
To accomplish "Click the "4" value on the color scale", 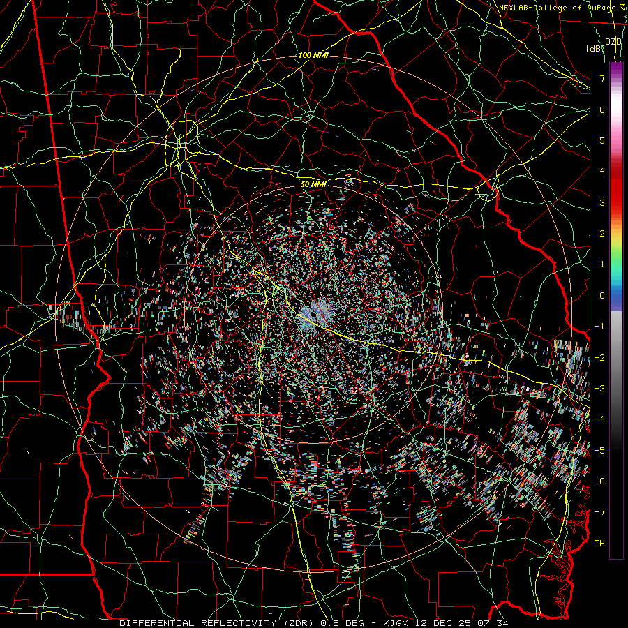I will pos(602,172).
